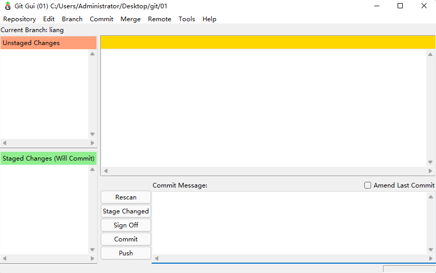Open the Branch menu

tap(72, 19)
